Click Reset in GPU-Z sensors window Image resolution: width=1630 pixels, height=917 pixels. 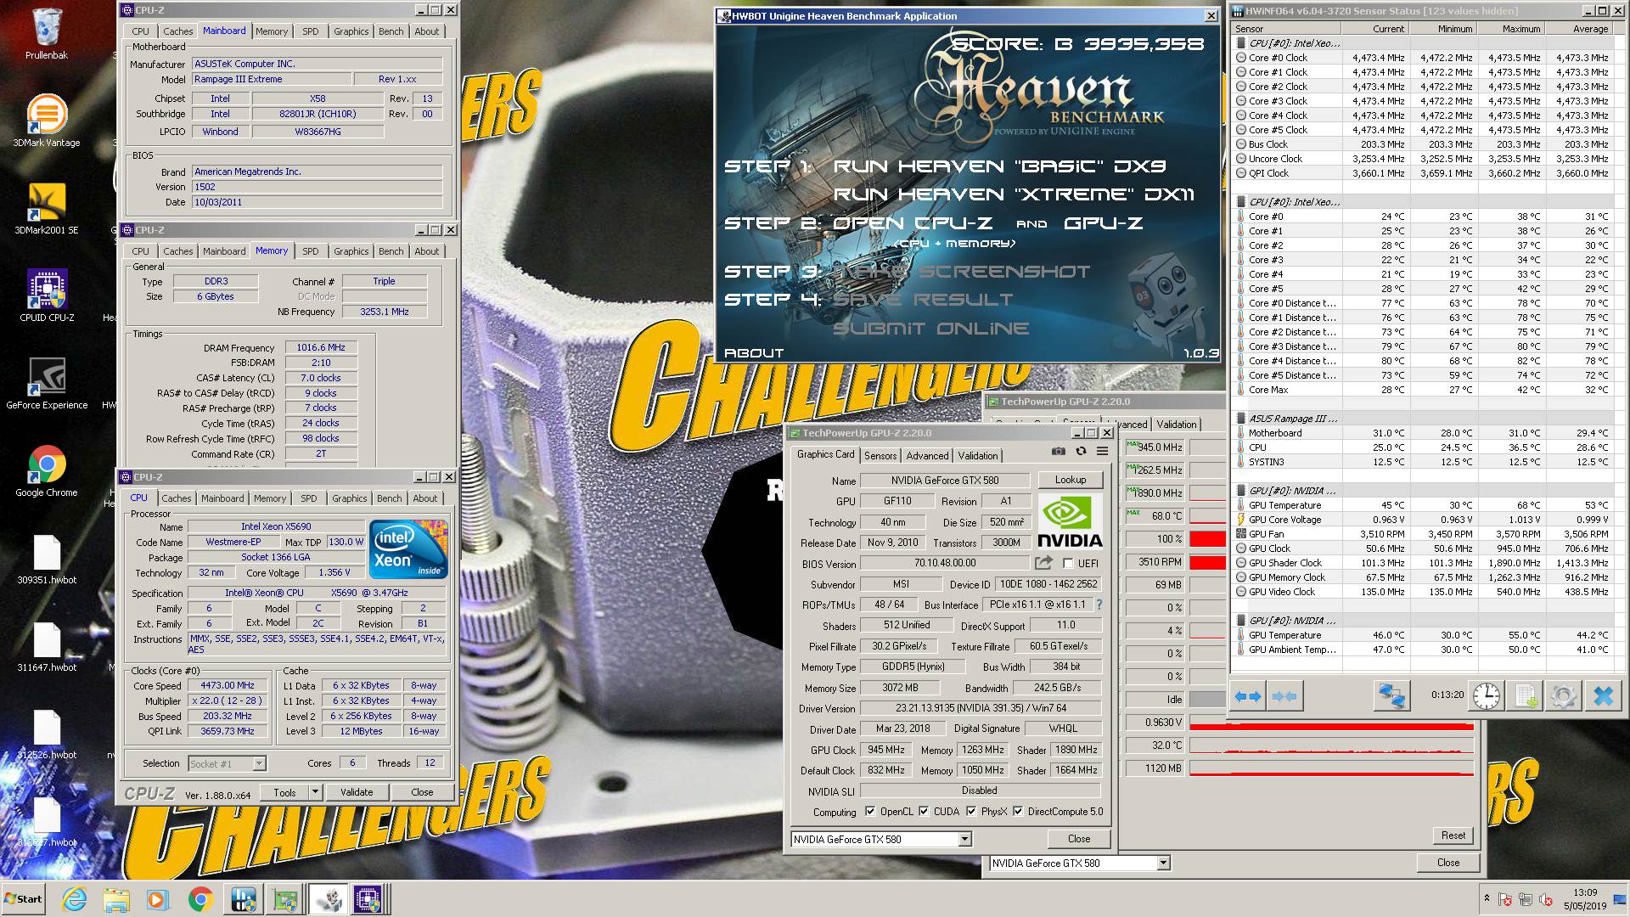click(x=1453, y=835)
